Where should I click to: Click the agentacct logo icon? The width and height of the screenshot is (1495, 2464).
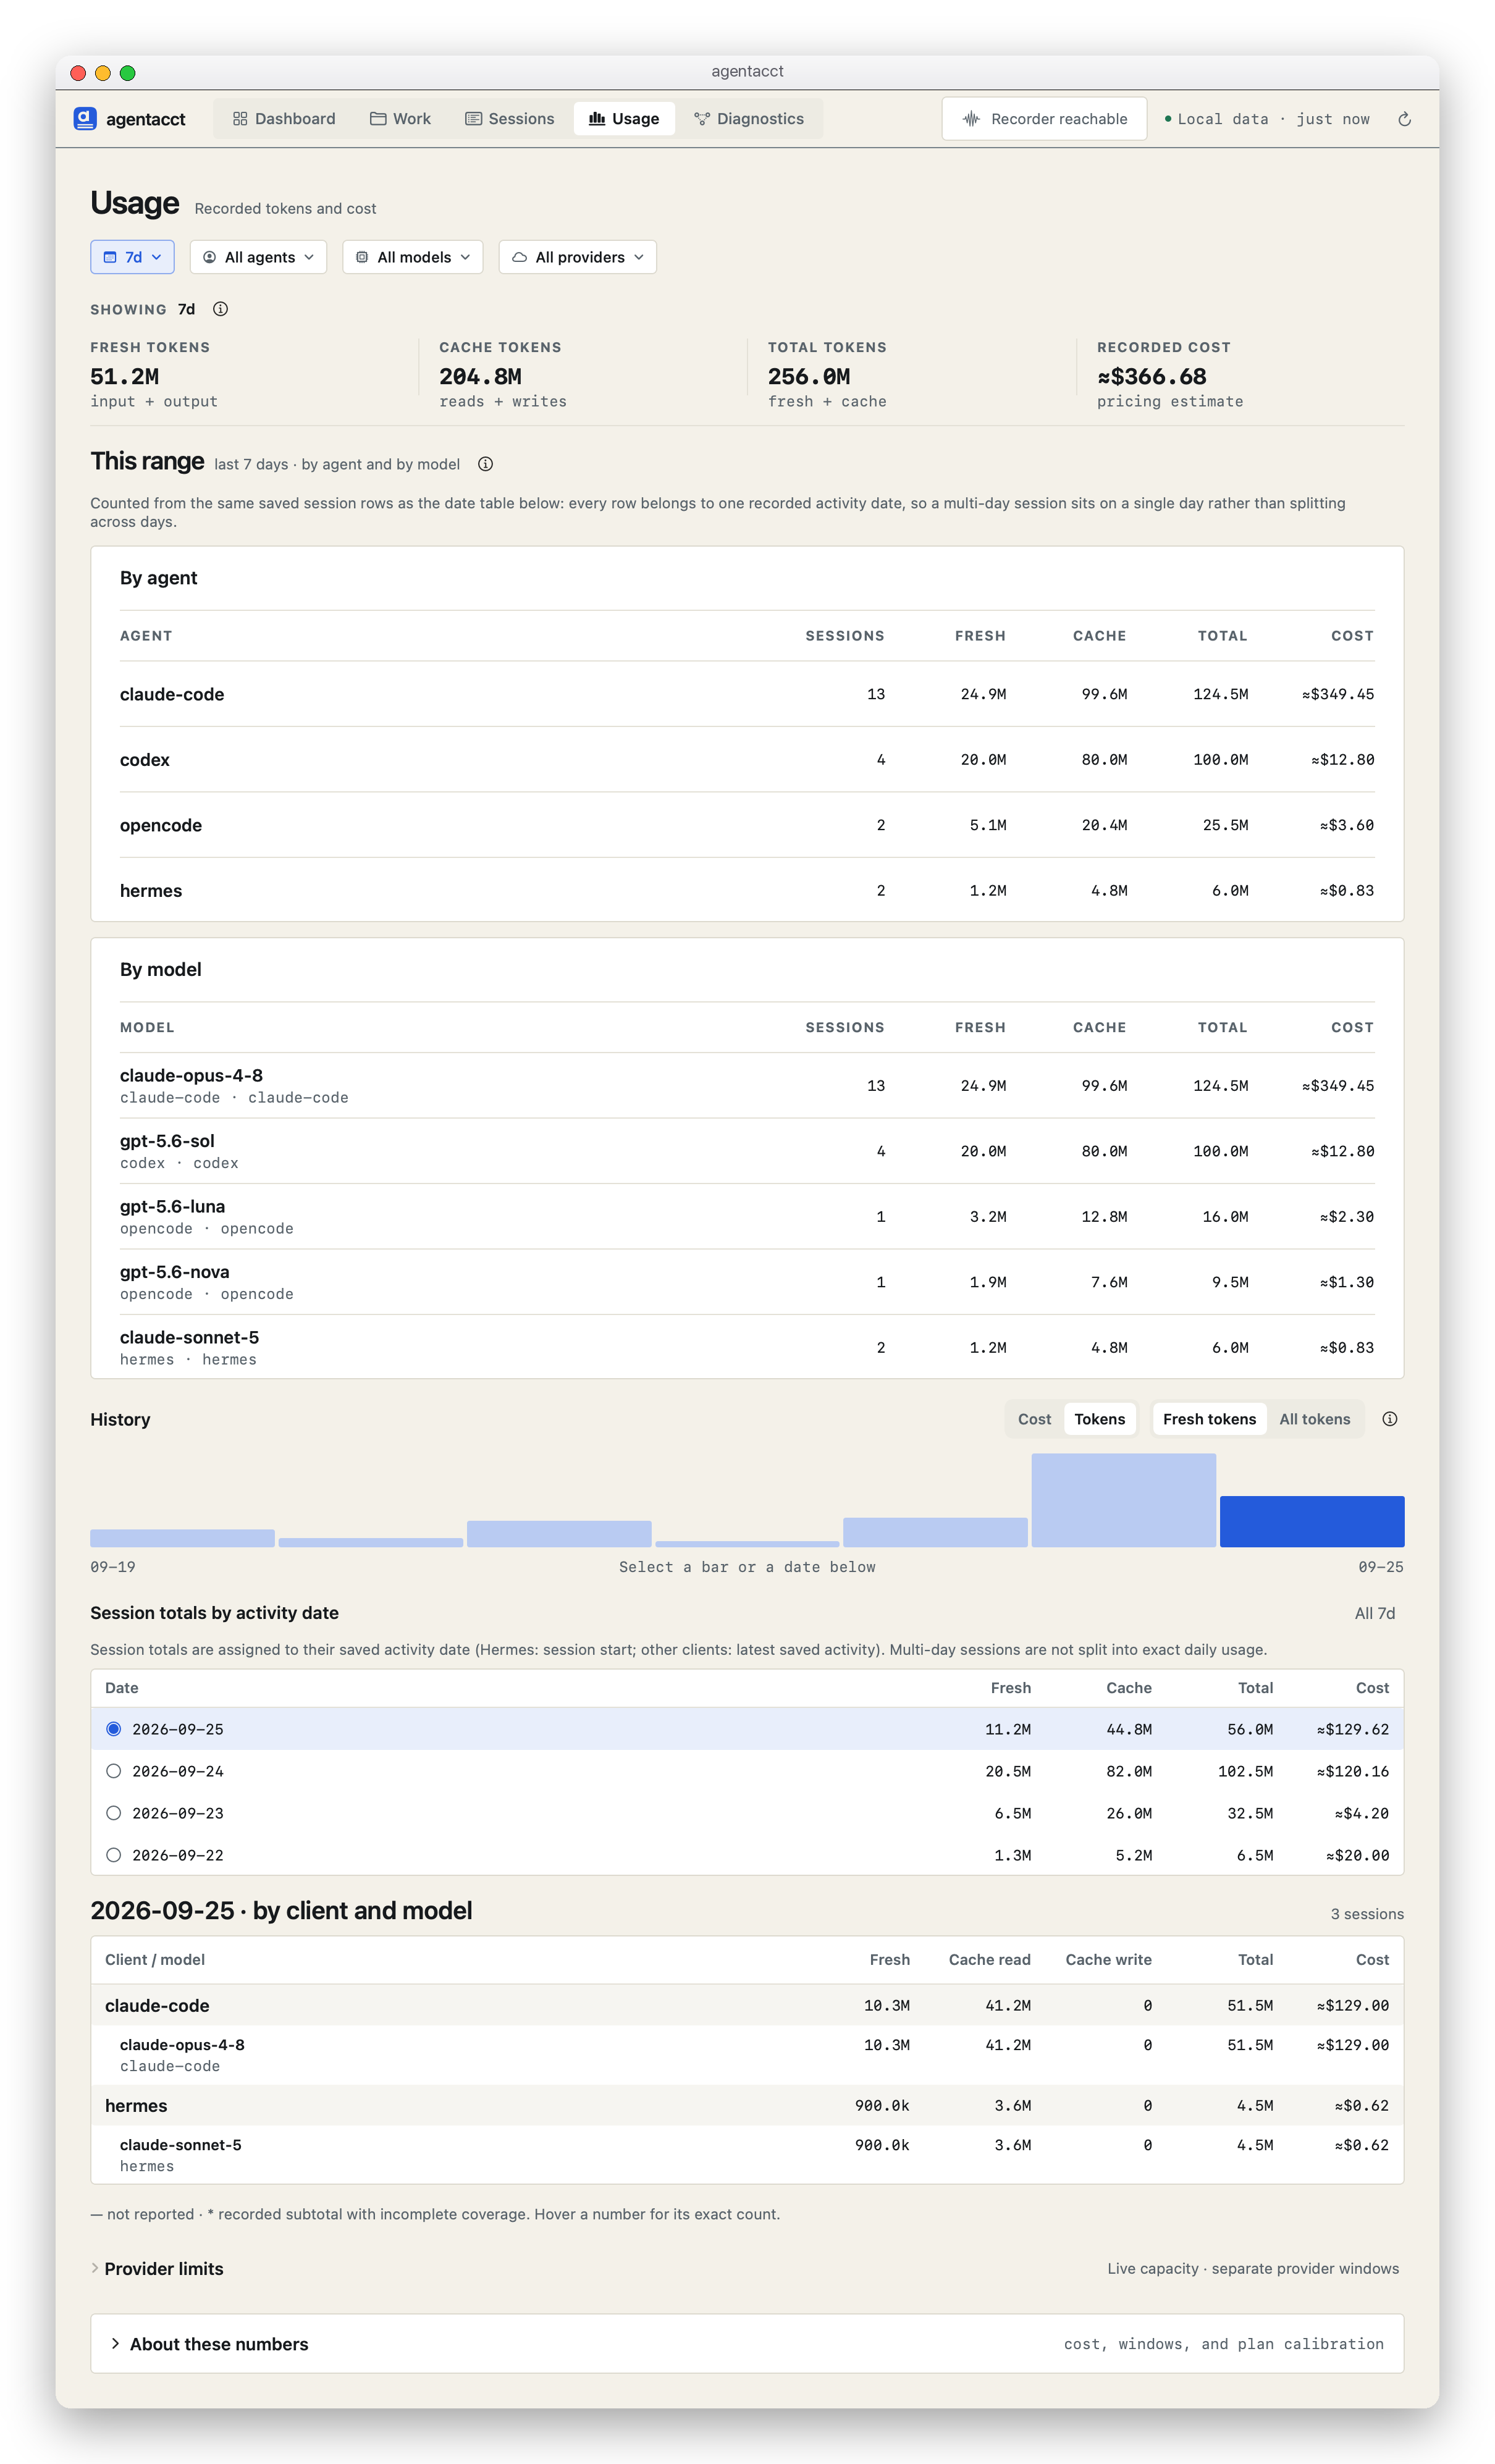(x=85, y=119)
